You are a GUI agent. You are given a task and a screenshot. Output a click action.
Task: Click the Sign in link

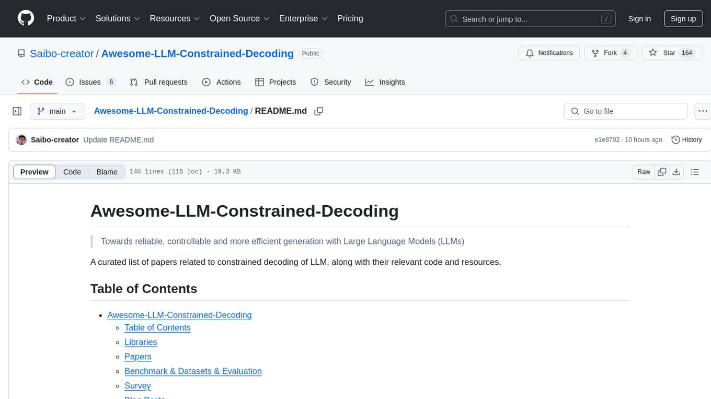point(639,19)
